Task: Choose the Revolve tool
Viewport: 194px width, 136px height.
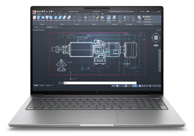Action: (x=43, y=18)
